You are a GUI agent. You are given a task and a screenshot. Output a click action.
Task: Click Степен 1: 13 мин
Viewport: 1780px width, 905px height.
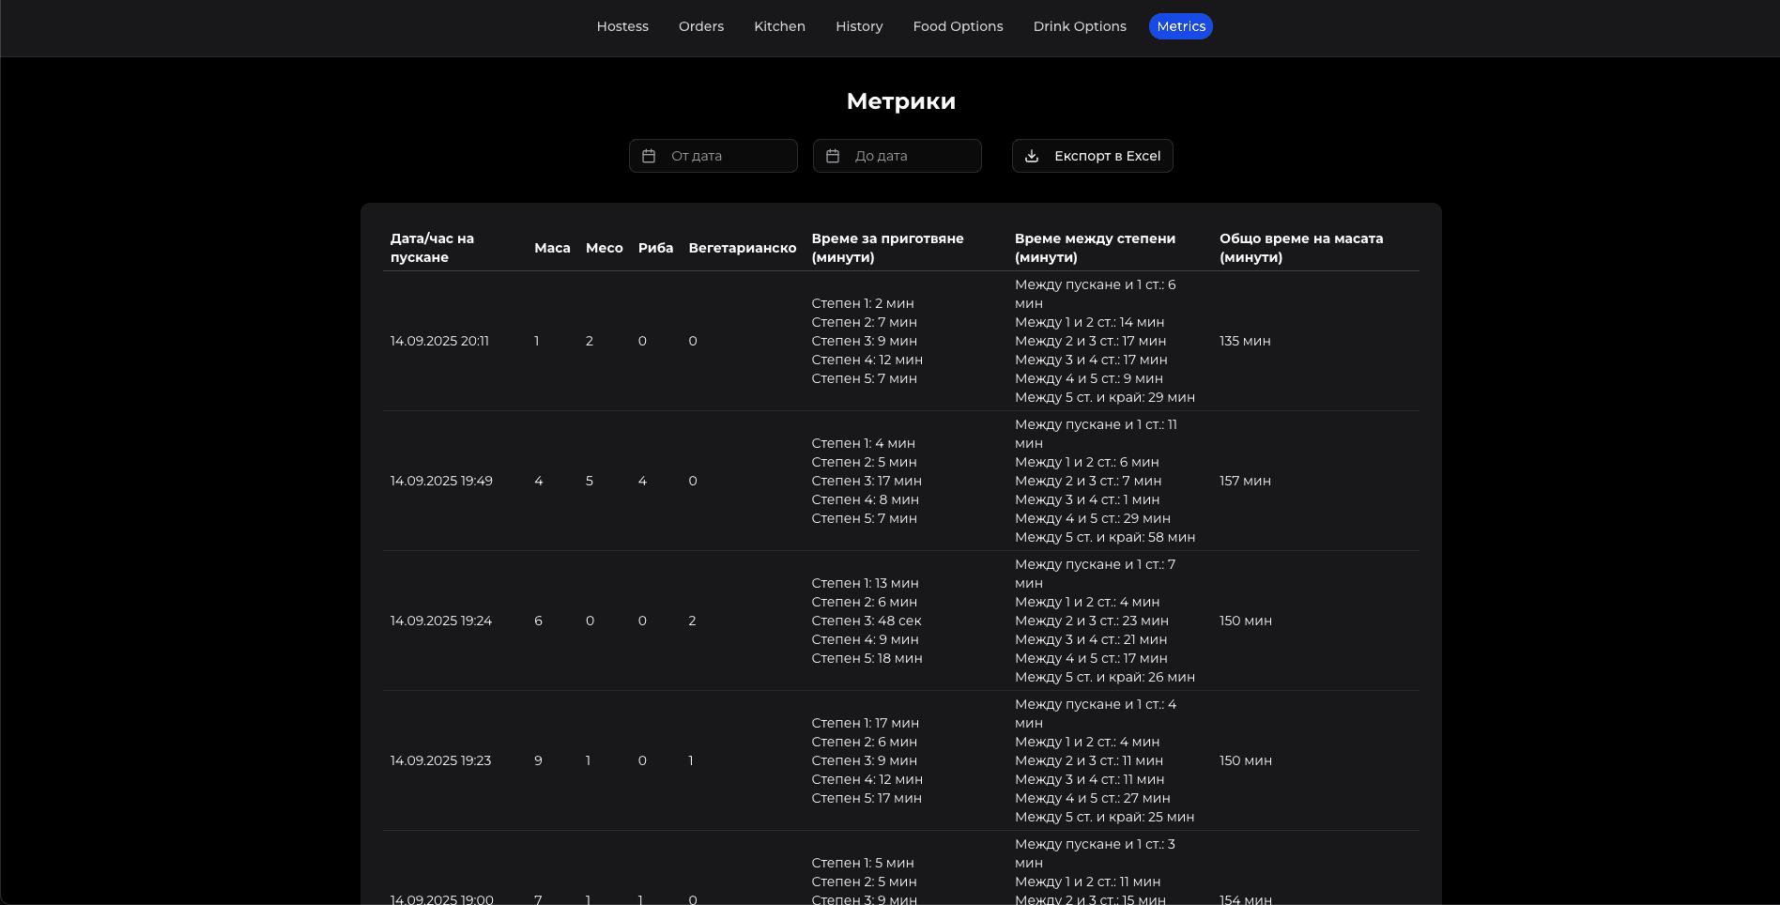[865, 583]
